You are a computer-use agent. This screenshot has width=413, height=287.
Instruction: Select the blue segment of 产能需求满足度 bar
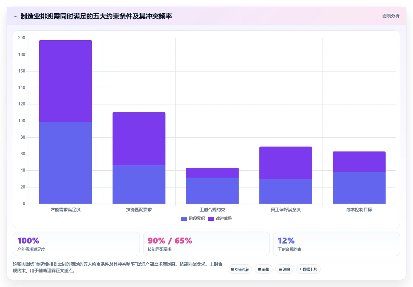tap(65, 163)
